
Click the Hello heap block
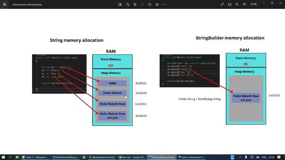pos(112,83)
